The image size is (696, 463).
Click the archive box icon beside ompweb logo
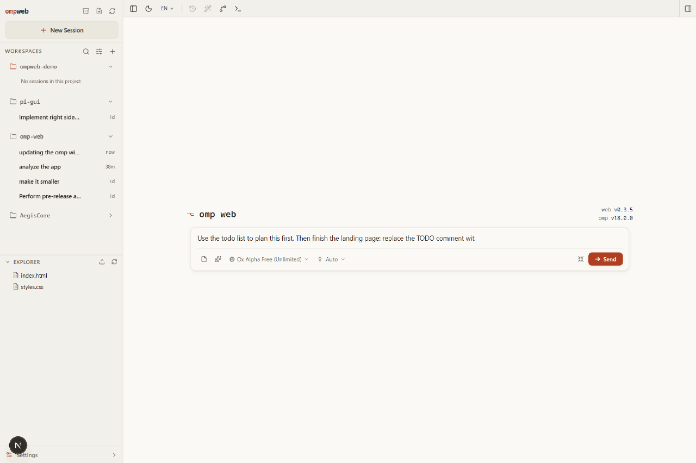tap(85, 11)
